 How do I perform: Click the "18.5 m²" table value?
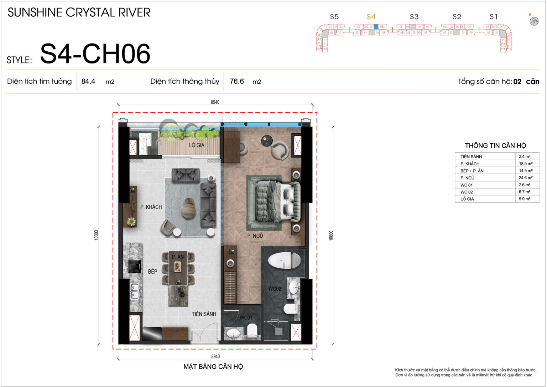click(x=526, y=164)
